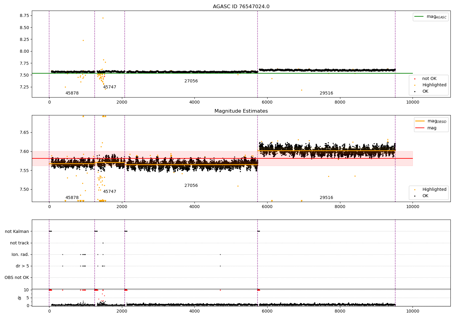Click obsid label 27056 in the top plot

pos(191,81)
